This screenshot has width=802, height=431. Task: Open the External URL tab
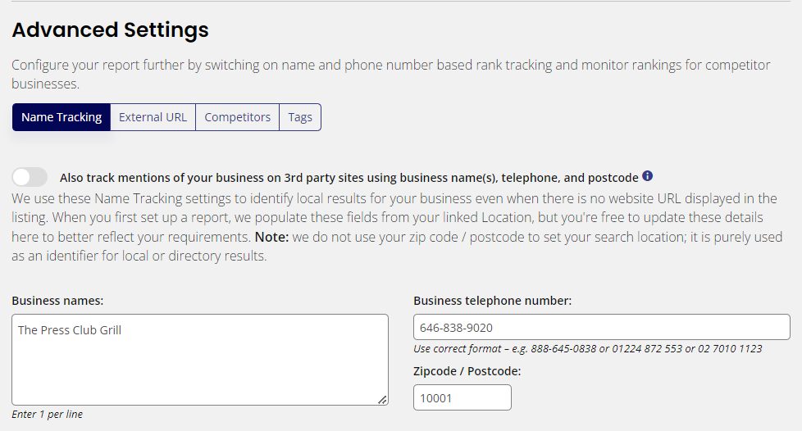click(x=153, y=117)
